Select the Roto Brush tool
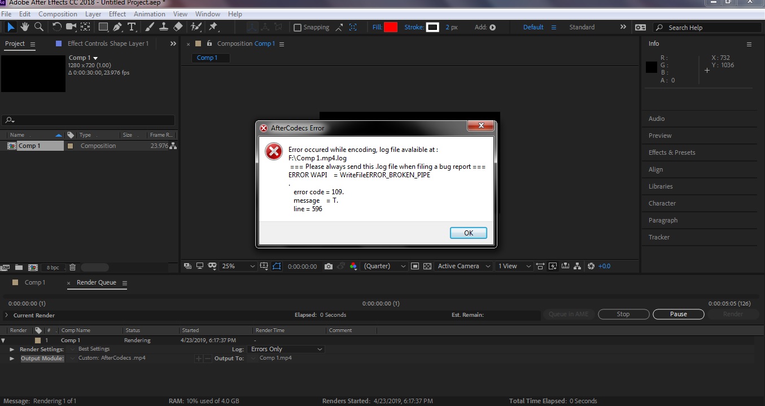765x406 pixels. click(x=196, y=27)
